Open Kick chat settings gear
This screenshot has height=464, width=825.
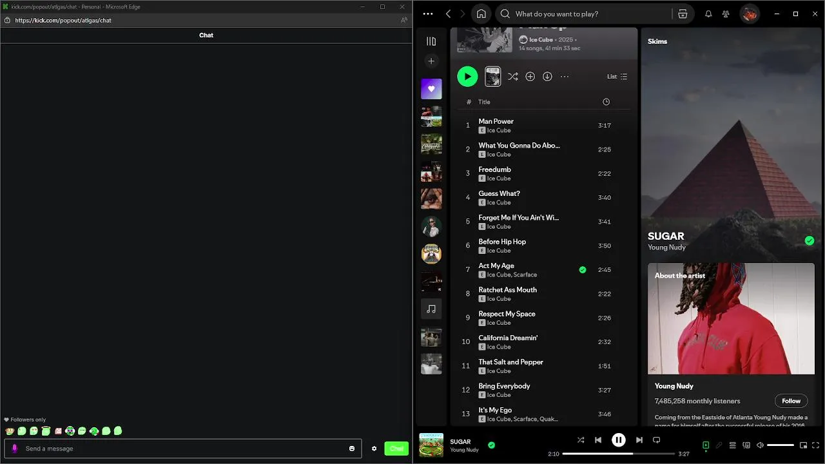pos(374,449)
